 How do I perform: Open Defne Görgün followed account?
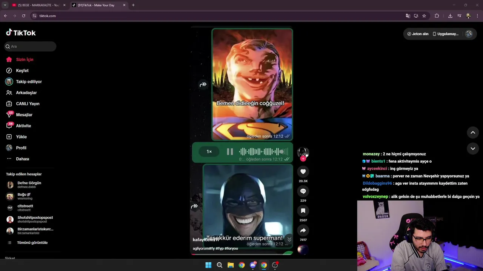29,184
